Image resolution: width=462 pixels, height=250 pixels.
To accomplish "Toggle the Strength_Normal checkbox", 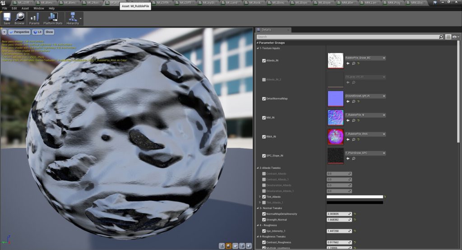I will click(264, 219).
